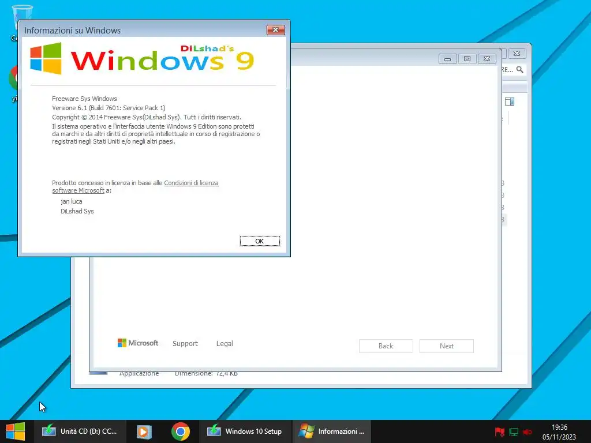Screen dimensions: 591x443
Task: Minimize the Windows 10 Setup window
Action: tap(447, 59)
